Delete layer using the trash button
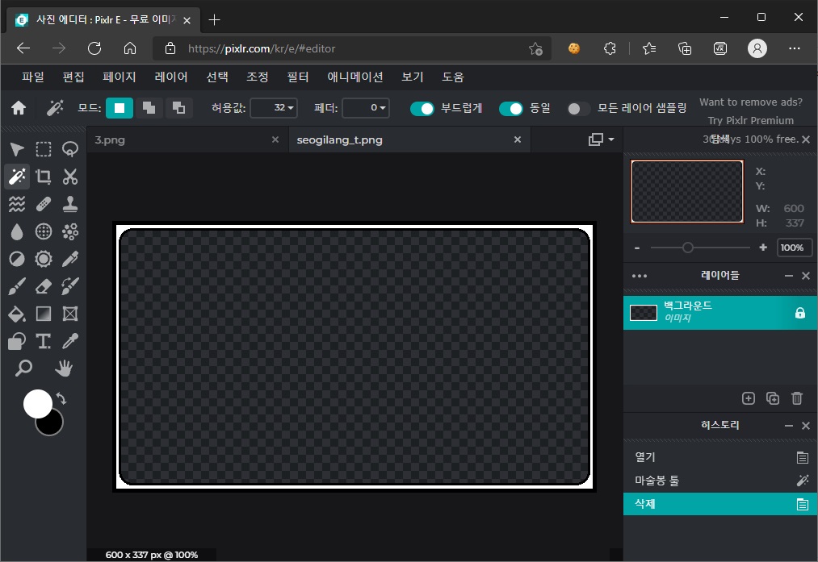 click(797, 398)
